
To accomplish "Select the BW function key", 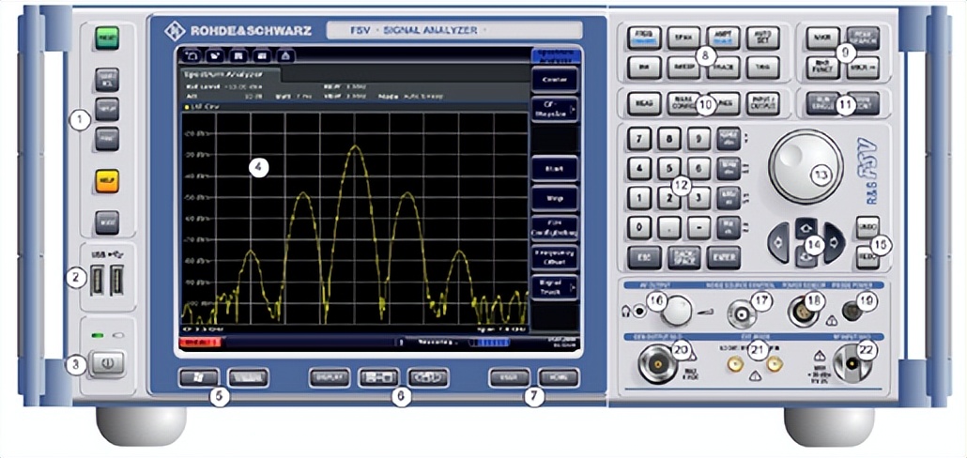I will 644,68.
